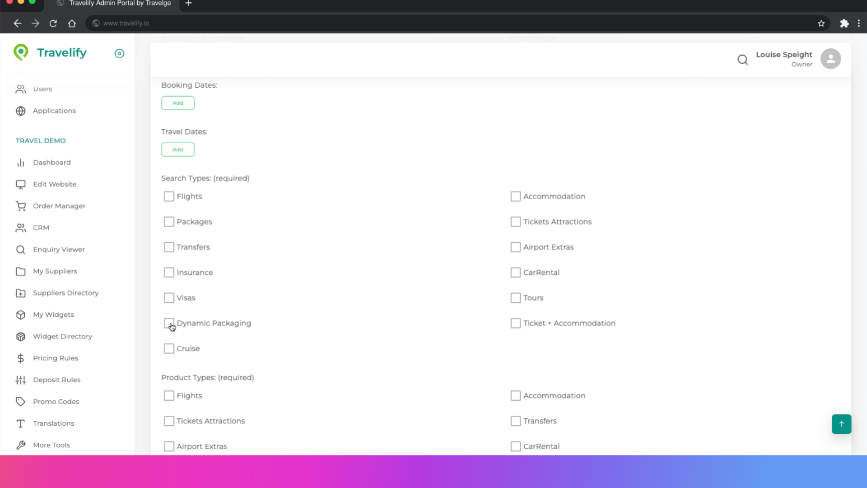Check Flights under Product Types
This screenshot has width=867, height=488.
coord(169,395)
